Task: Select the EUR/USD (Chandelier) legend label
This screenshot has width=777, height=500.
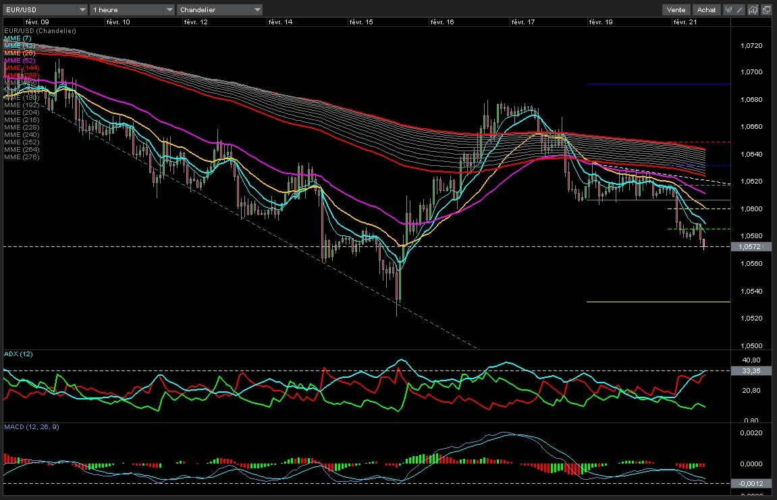Action: pos(40,31)
